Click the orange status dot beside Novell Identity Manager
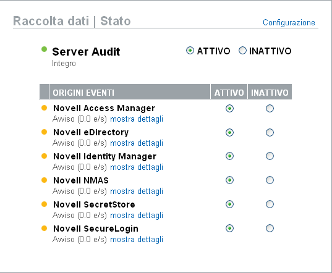This screenshot has width=332, height=273. coord(44,156)
